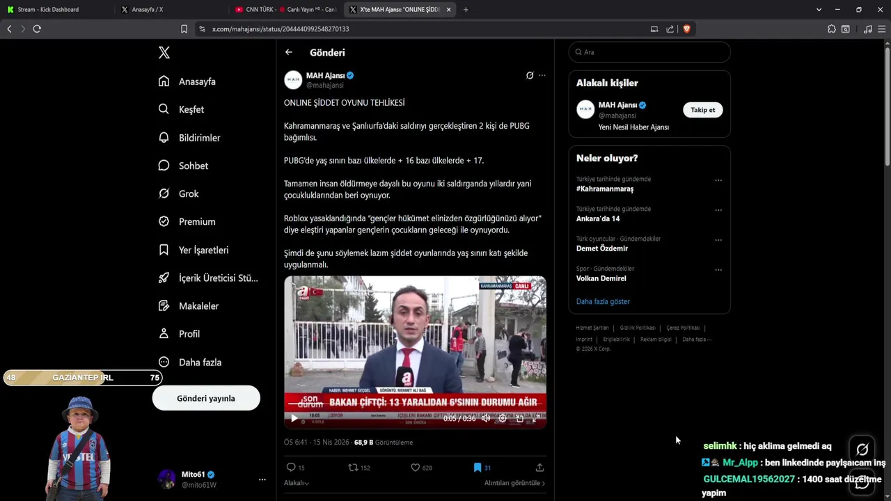Open Grok from the sidebar
The height and width of the screenshot is (501, 891).
178,193
